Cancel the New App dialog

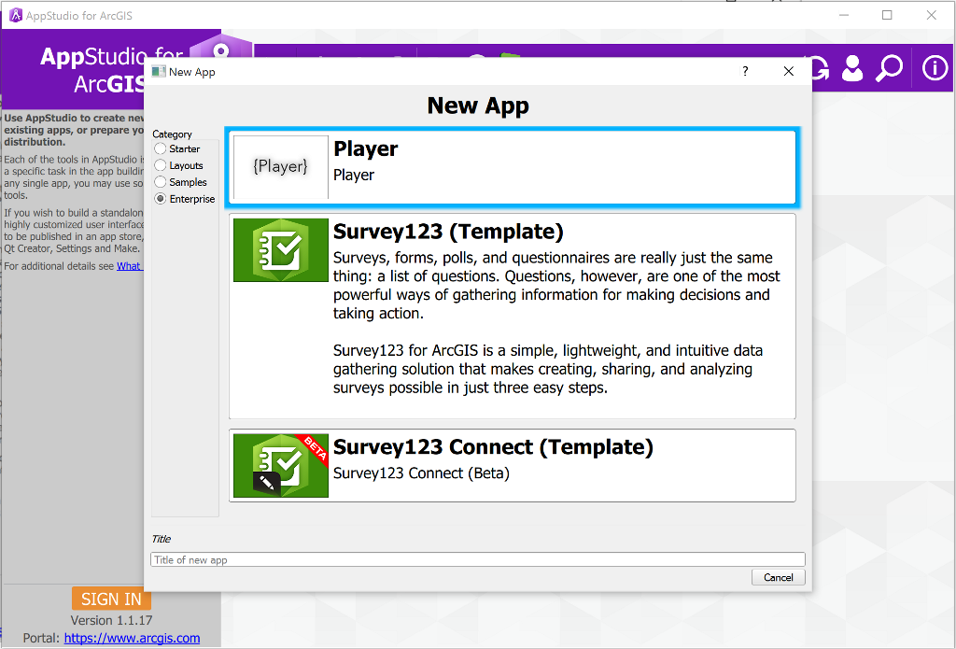[x=779, y=577]
